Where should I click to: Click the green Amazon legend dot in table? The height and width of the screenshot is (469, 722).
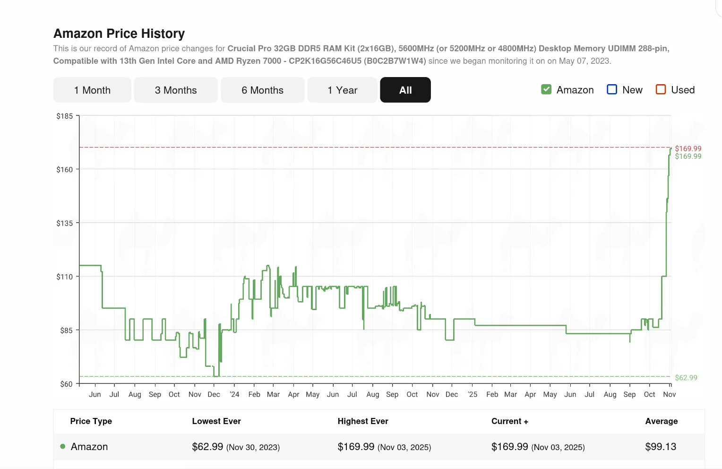click(x=62, y=446)
